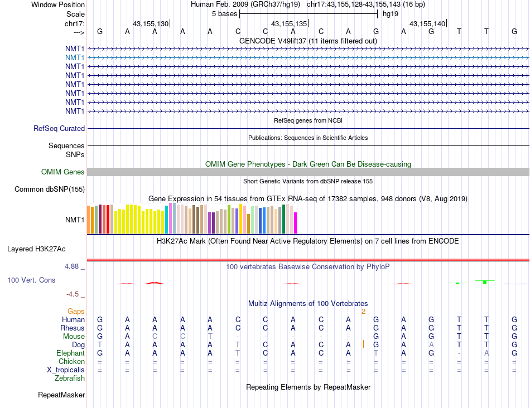Open the RefSeq genes from NCBI title
This screenshot has width=530, height=408.
click(308, 120)
